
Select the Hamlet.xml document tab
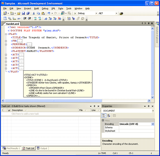pyautogui.click(x=12, y=24)
